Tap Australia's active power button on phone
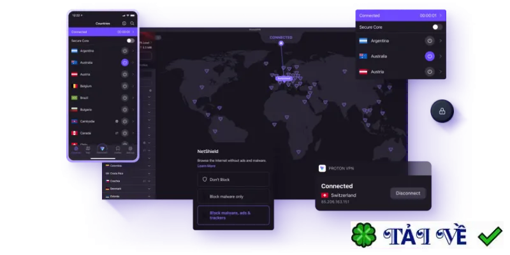This screenshot has width=510, height=255. [124, 62]
